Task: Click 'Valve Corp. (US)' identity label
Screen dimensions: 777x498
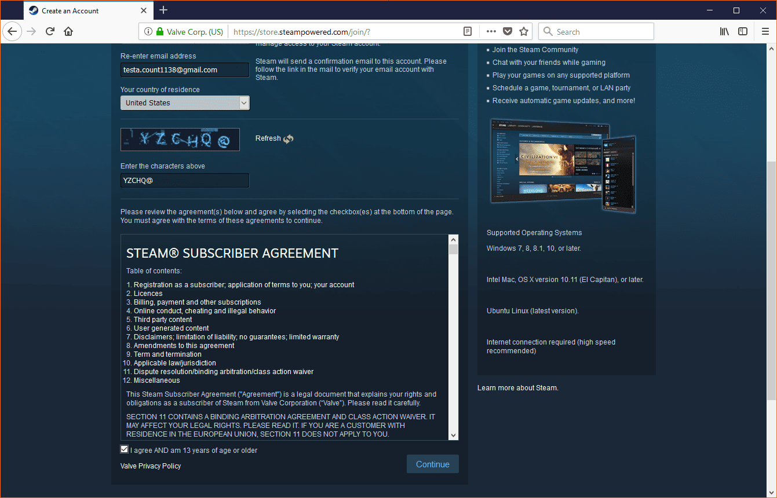Action: click(195, 32)
